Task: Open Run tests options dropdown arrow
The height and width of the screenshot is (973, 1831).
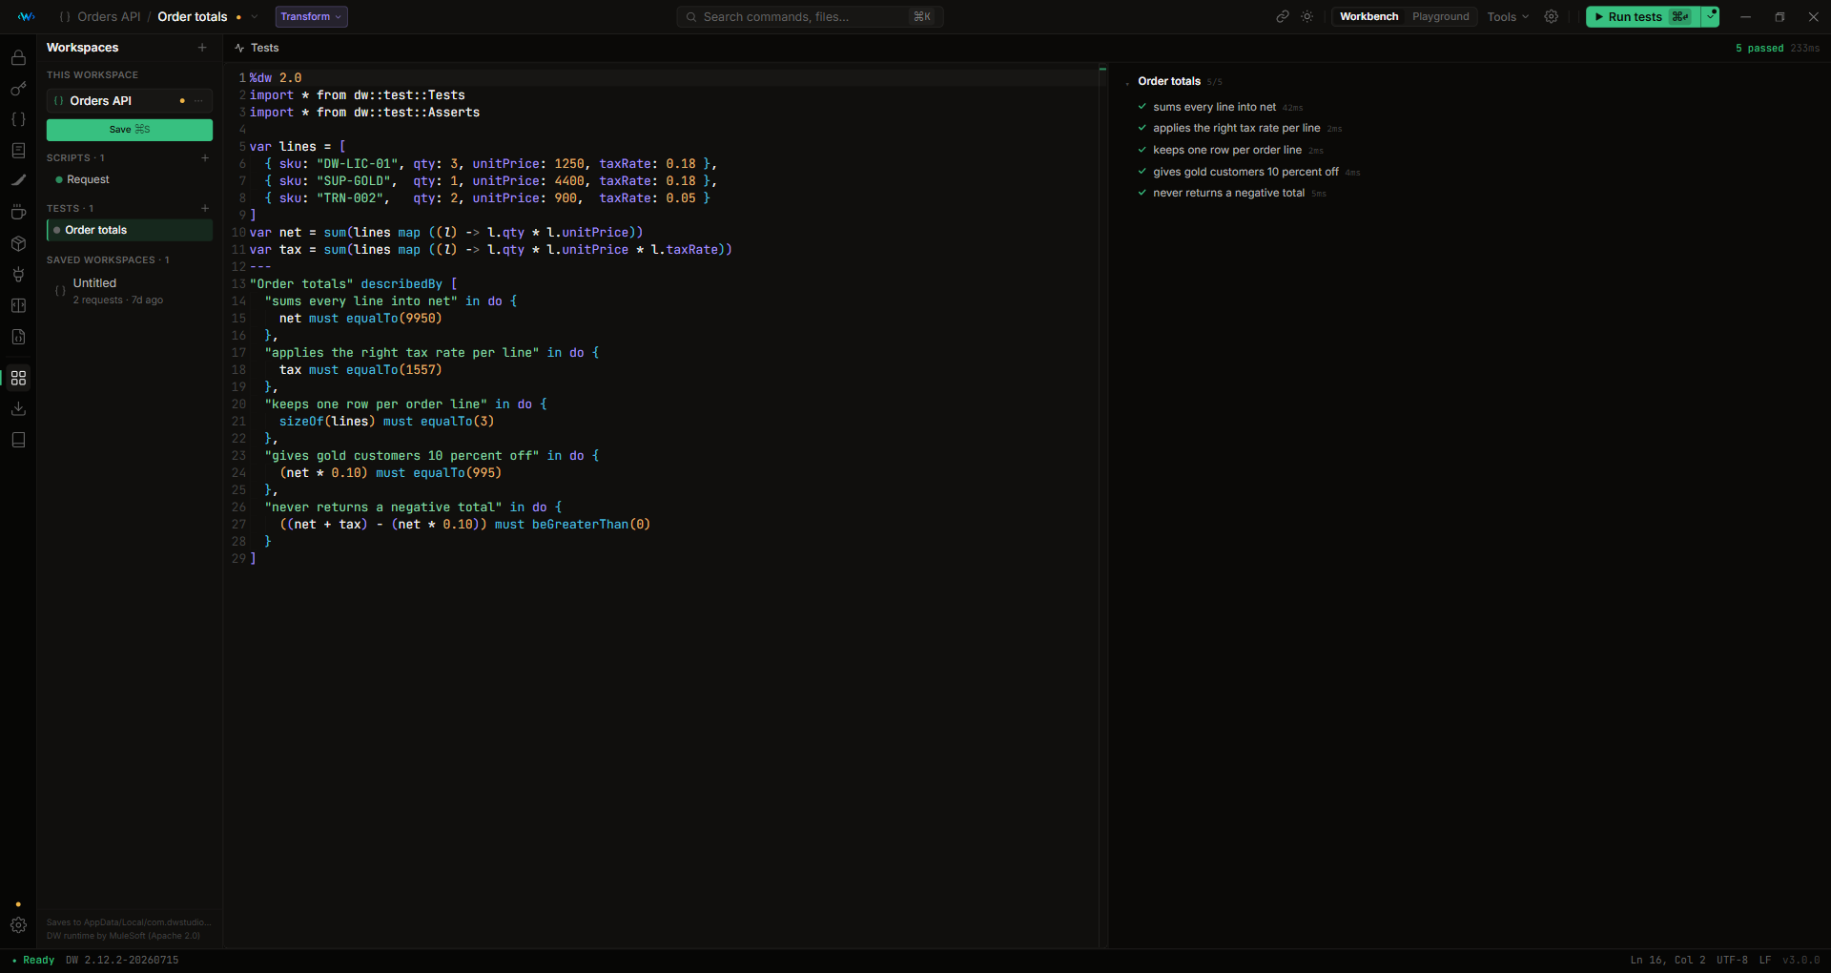Action: point(1711,16)
